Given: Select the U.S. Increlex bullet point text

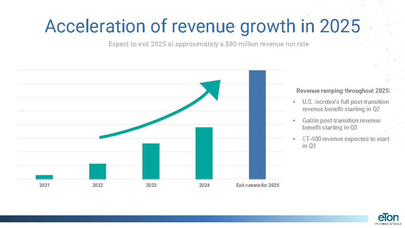Looking at the screenshot, I should (x=345, y=105).
